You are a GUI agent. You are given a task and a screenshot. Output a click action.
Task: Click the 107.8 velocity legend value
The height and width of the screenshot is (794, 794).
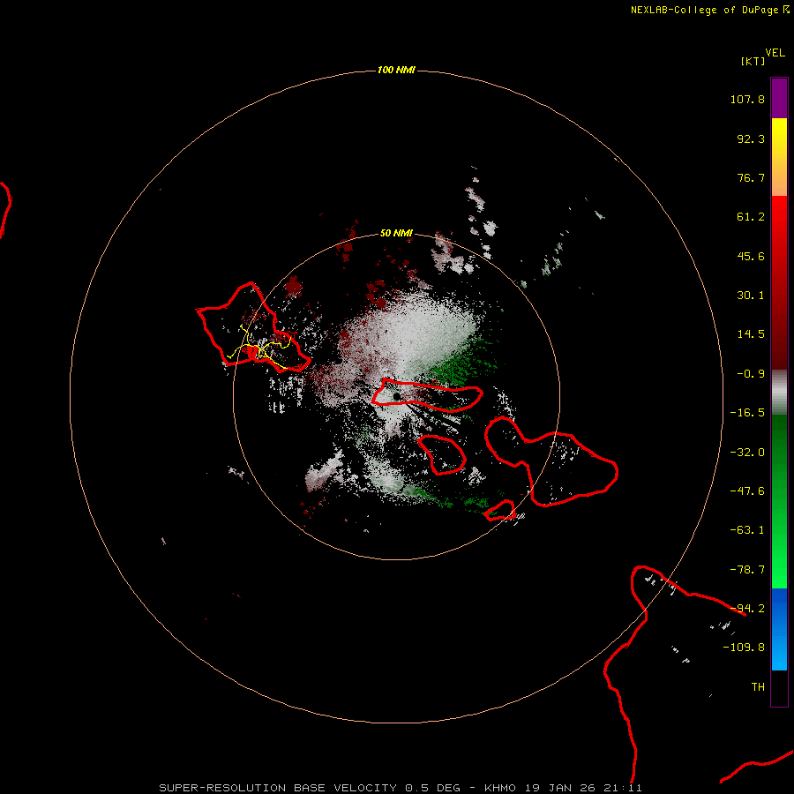tap(747, 99)
